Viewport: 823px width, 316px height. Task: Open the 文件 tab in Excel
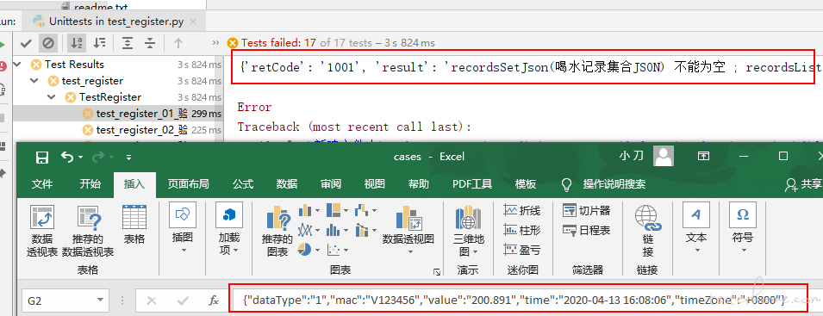pos(42,184)
